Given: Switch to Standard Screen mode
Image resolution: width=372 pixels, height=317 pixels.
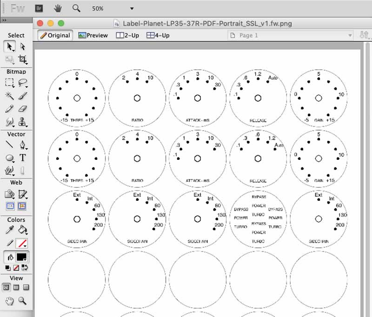Looking at the screenshot, I should pyautogui.click(x=6, y=288).
